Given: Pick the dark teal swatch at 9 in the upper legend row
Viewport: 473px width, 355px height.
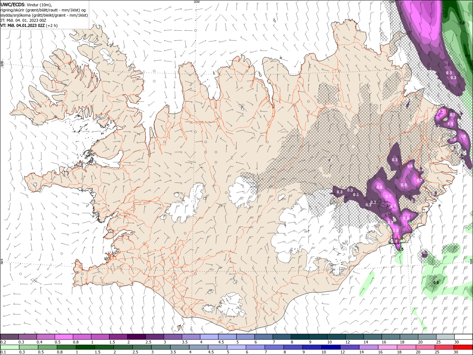Looking at the screenshot, I should point(318,337).
